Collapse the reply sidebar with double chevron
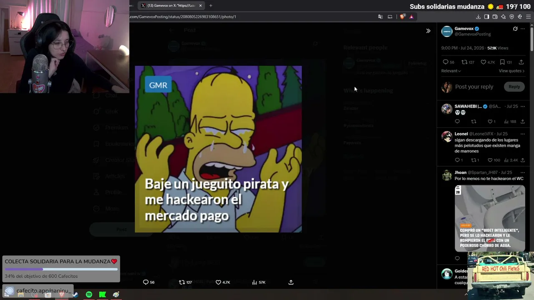 428,31
